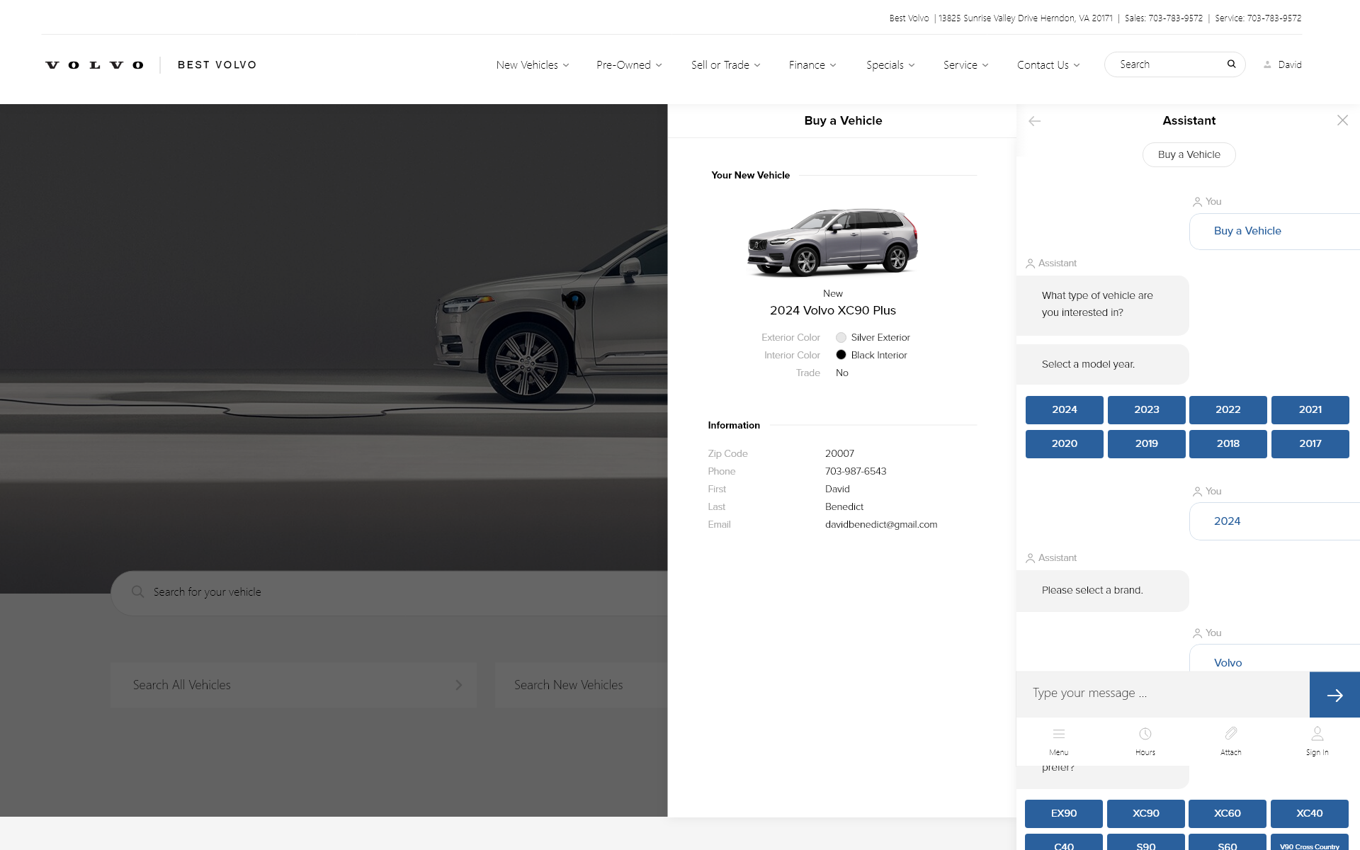Expand the Finance menu

tap(812, 65)
